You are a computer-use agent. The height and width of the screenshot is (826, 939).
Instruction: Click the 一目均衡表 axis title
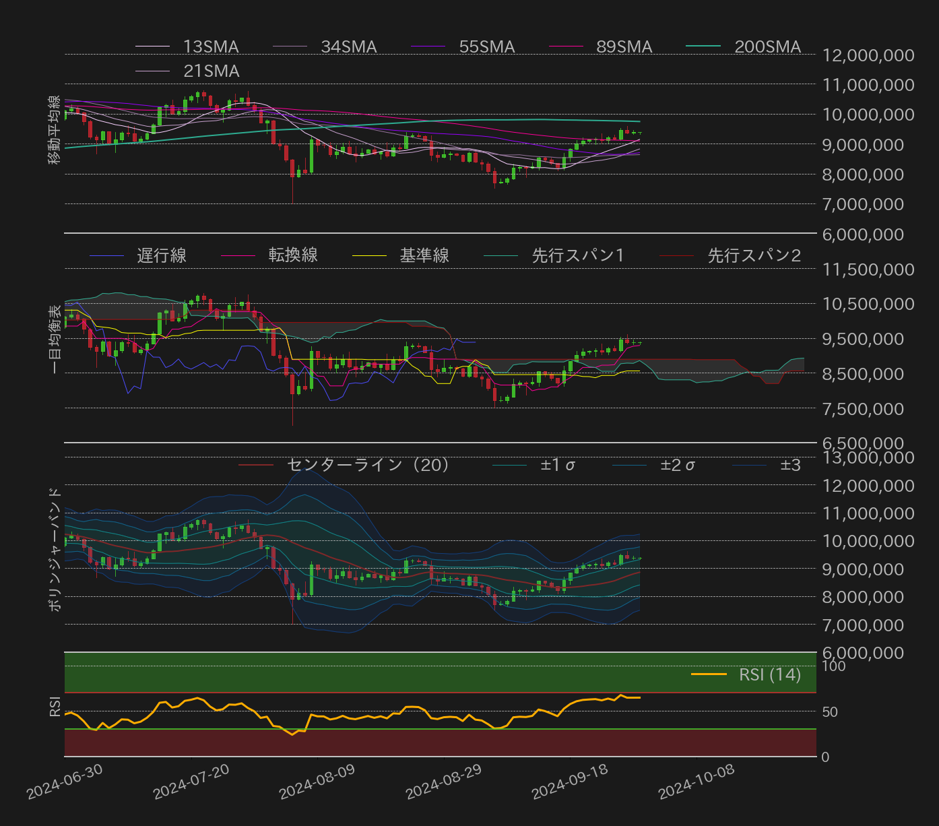coord(55,339)
